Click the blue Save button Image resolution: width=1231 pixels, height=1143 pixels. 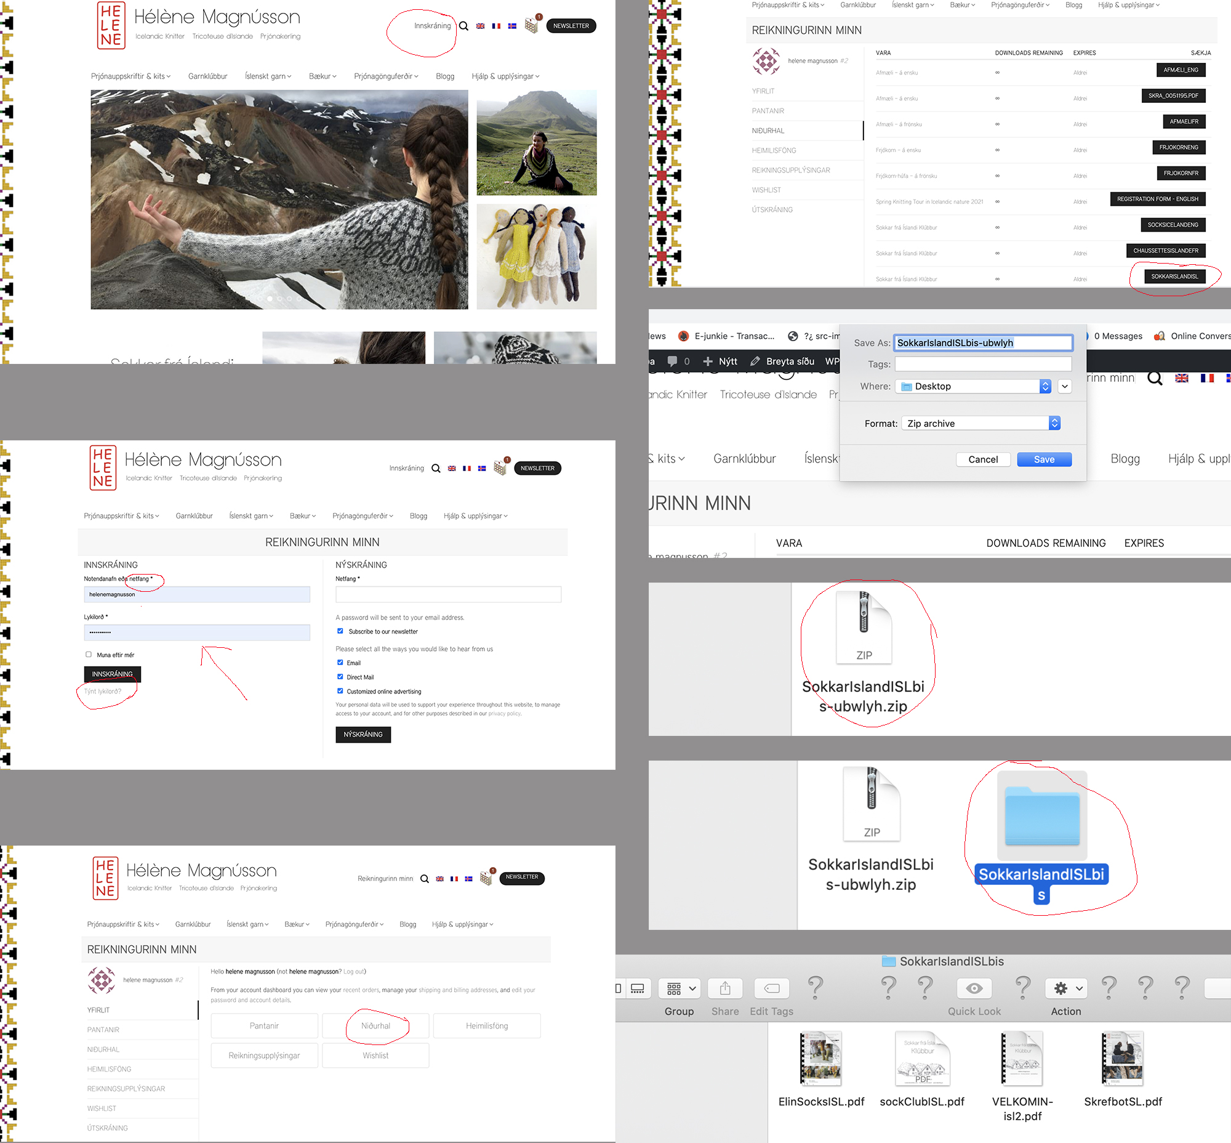1044,459
